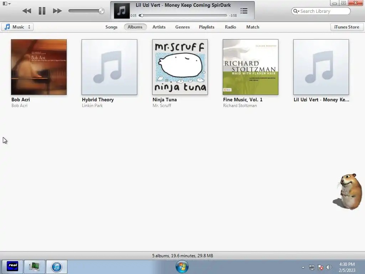This screenshot has width=365, height=274.
Task: Pause the current song
Action: 42,11
